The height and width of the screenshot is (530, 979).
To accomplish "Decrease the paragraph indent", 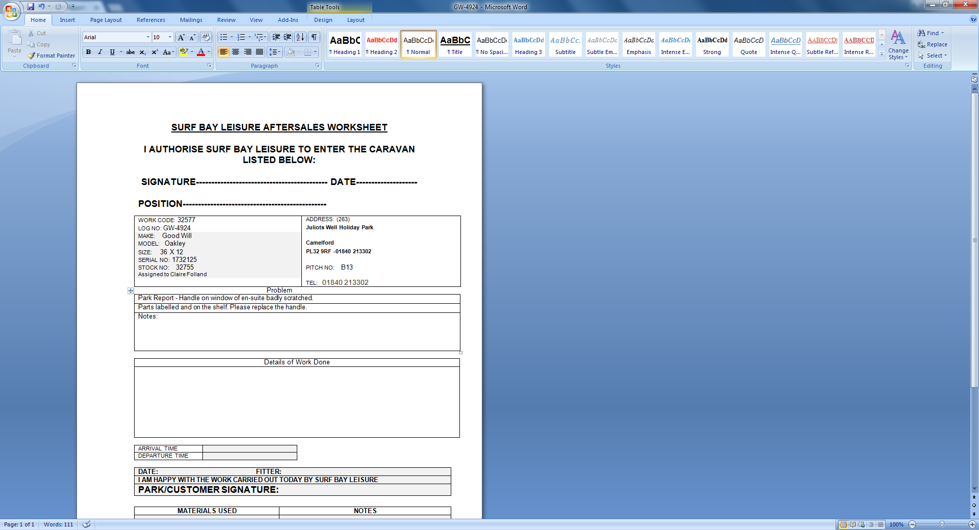I will (276, 37).
